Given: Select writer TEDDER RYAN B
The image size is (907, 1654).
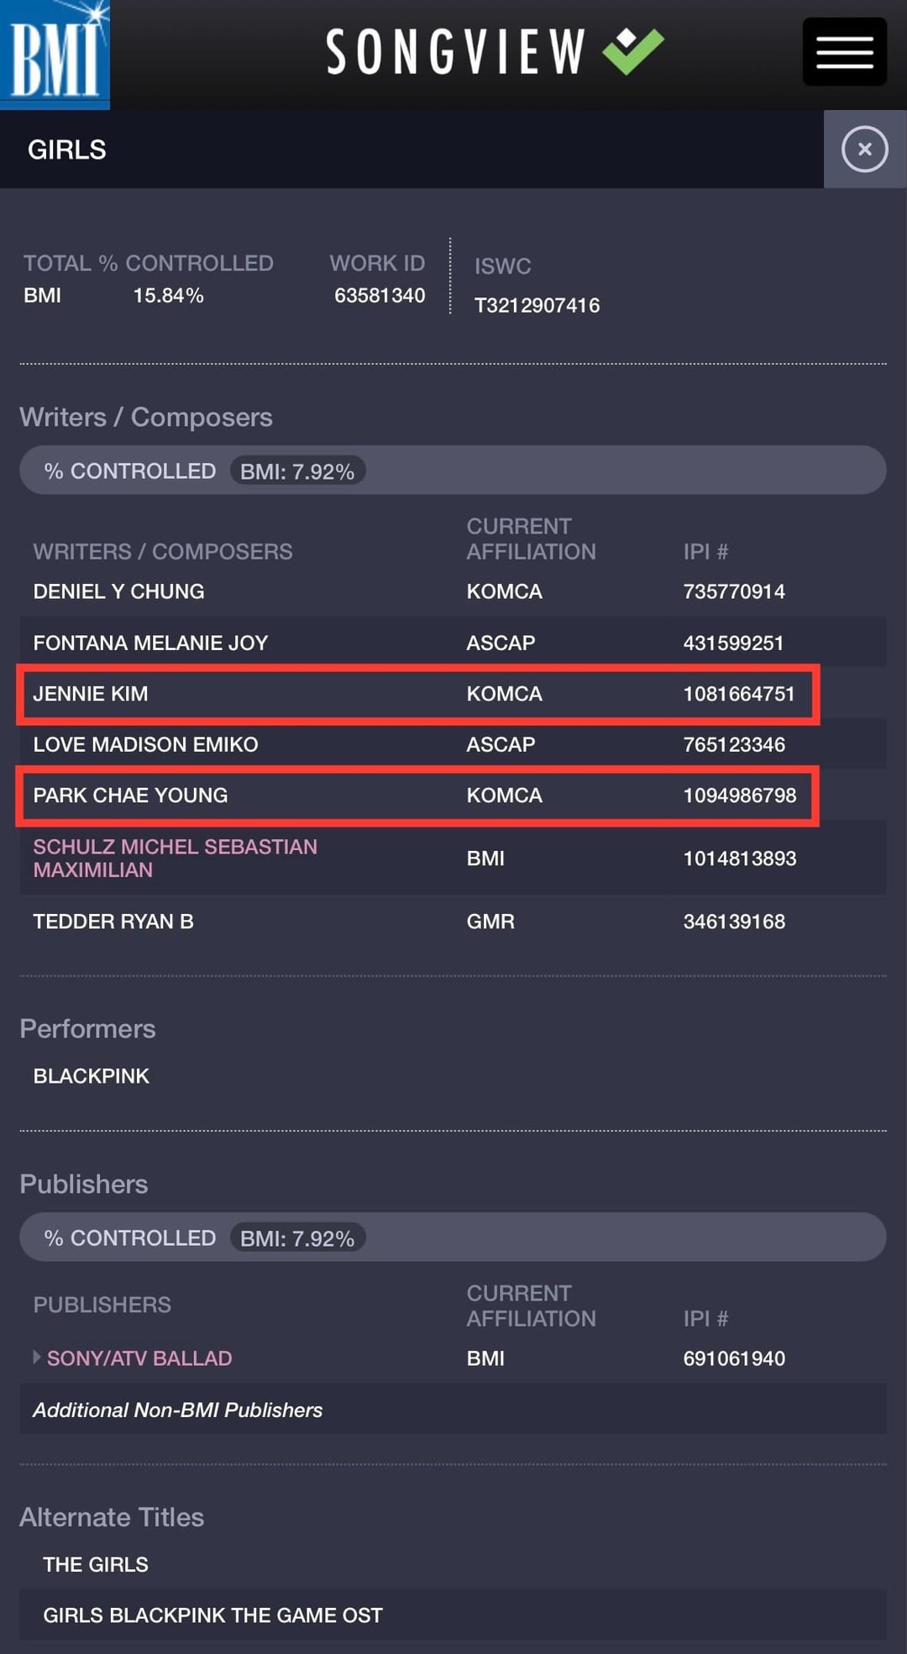Looking at the screenshot, I should [x=112, y=921].
